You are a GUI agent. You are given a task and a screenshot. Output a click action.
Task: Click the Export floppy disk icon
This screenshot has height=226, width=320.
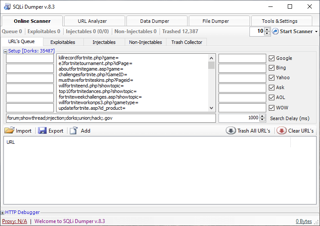coord(42,130)
